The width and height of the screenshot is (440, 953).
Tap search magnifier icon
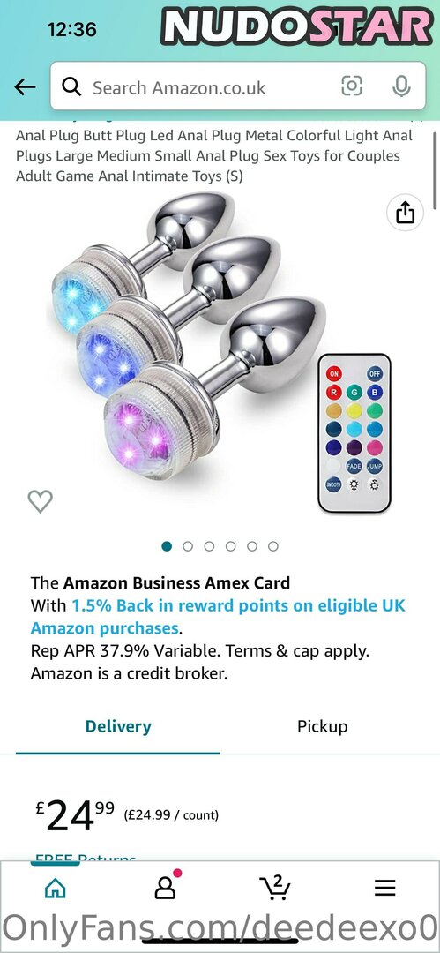71,87
